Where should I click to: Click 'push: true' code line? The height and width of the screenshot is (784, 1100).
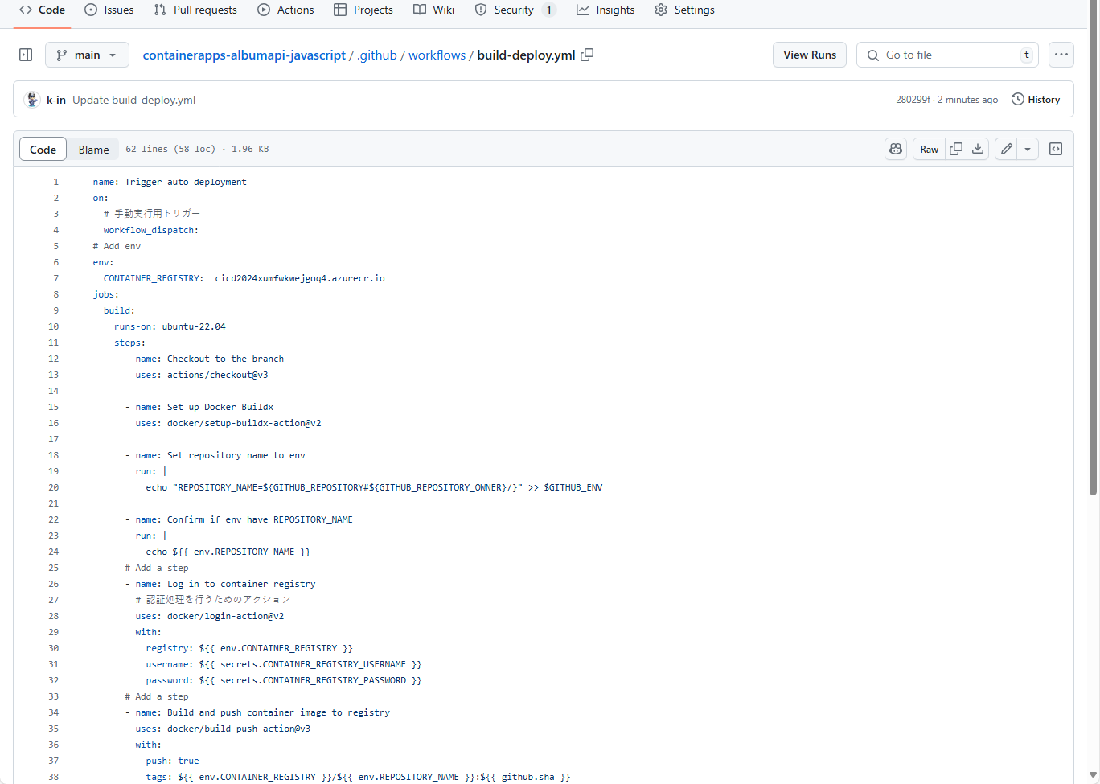[173, 761]
